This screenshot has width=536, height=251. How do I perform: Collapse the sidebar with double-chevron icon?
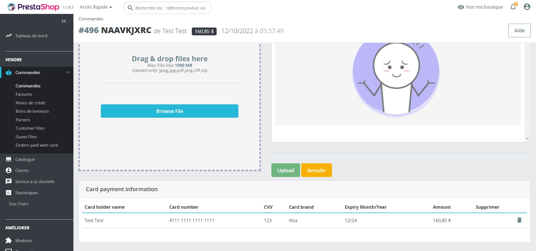(x=64, y=21)
